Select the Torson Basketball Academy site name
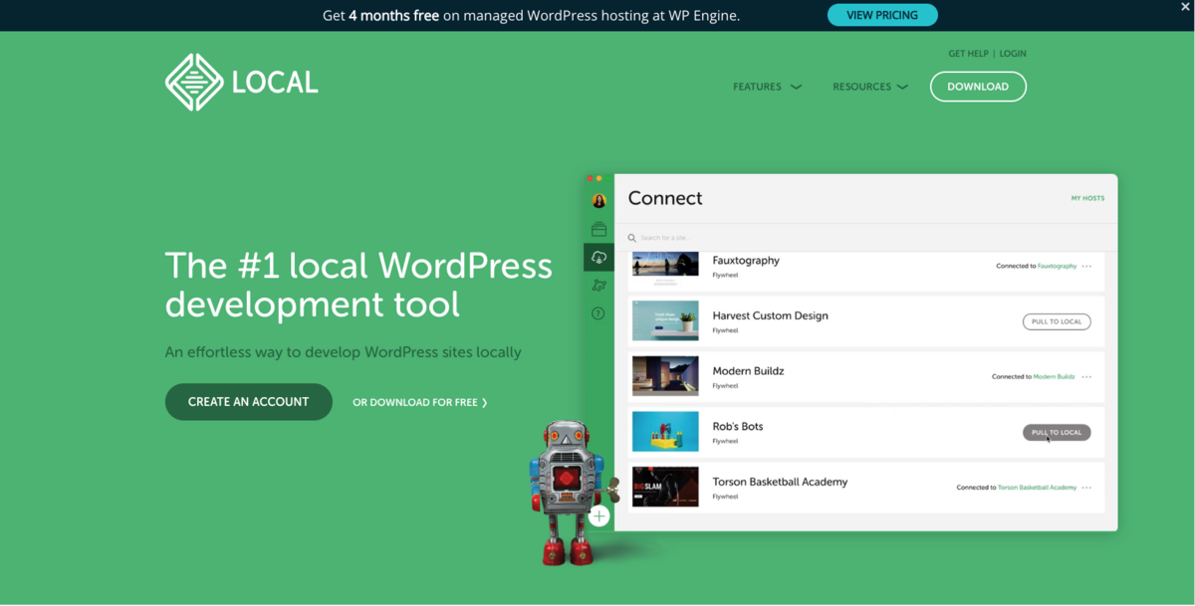 tap(780, 482)
